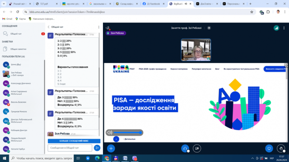Screen dimensions: 289x162
Task: Open the meeting options three-dot menu
Action: (284, 28)
